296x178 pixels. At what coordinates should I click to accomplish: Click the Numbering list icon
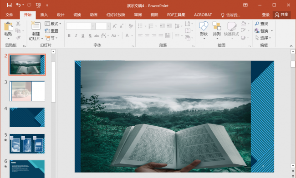(151, 26)
